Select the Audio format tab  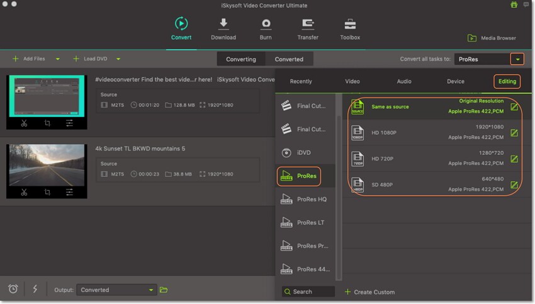click(404, 81)
